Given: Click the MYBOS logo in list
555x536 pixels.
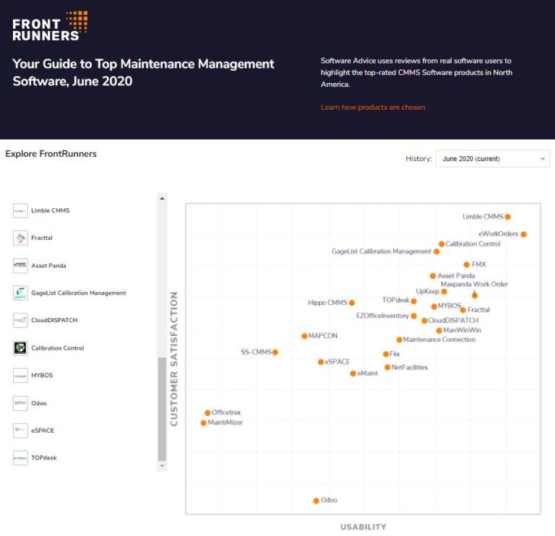Looking at the screenshot, I should 20,376.
